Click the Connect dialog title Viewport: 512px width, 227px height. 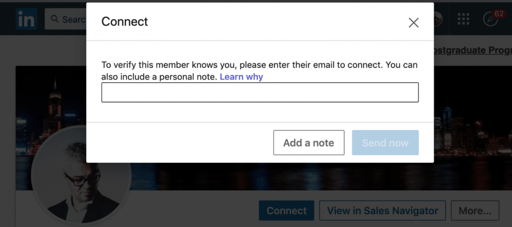[x=124, y=22]
